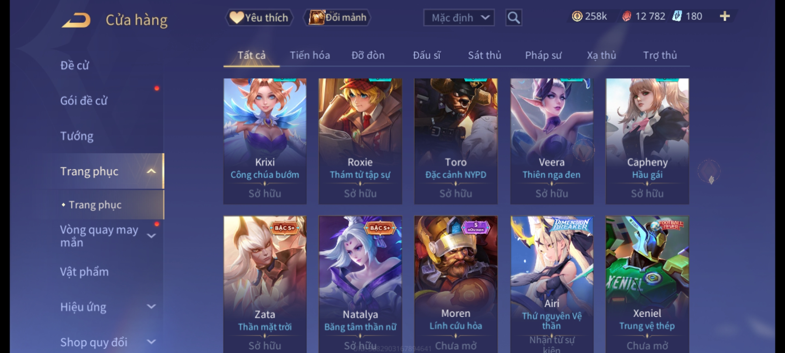The height and width of the screenshot is (353, 785).
Task: Go to Tướng in the sidebar
Action: [x=77, y=136]
